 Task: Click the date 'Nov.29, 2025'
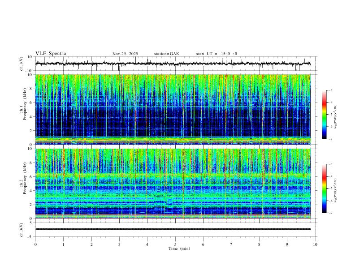coord(125,54)
